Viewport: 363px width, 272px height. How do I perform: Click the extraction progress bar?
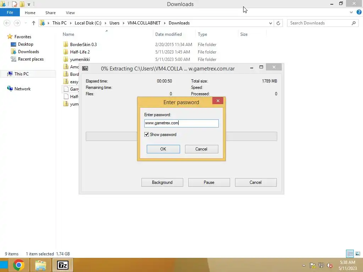(x=181, y=136)
